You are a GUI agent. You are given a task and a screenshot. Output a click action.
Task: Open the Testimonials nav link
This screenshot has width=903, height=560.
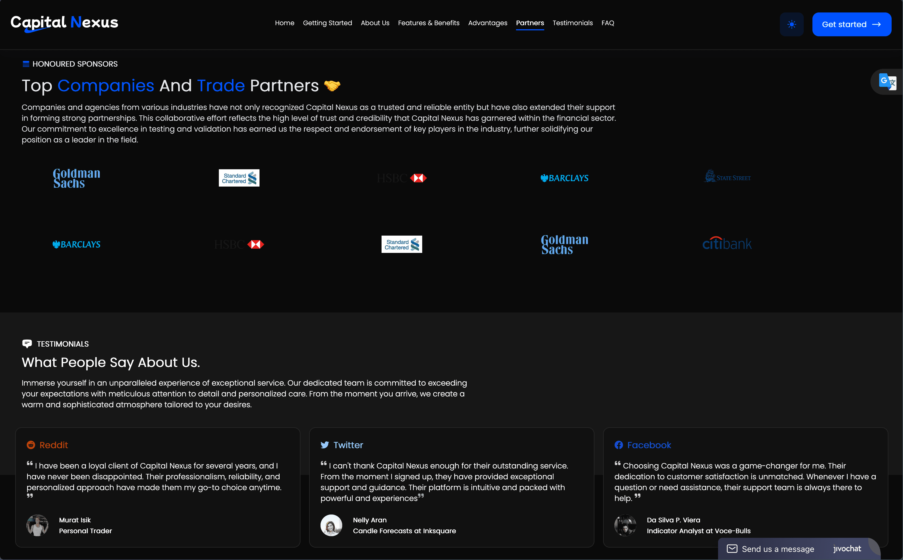(x=572, y=23)
